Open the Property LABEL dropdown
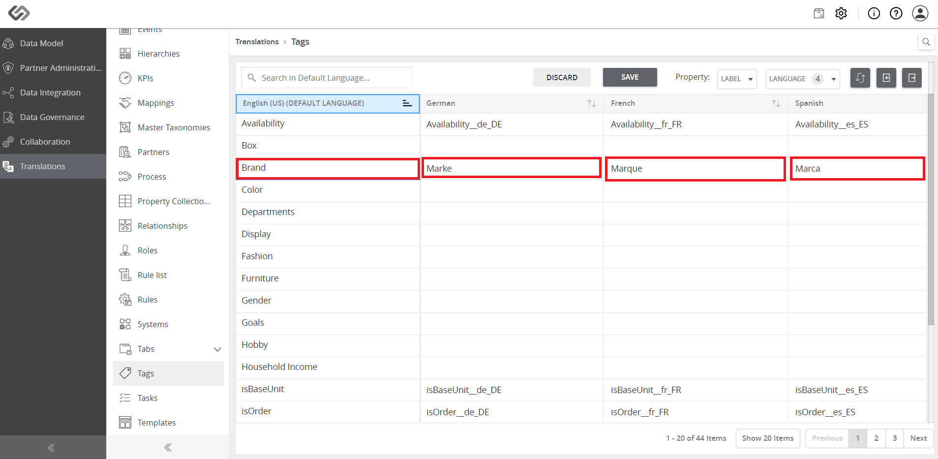This screenshot has height=459, width=938. click(737, 79)
